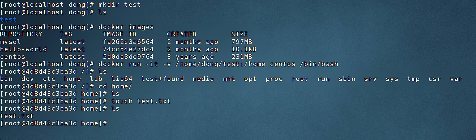Click the IMAGE ID column header

tap(120, 34)
